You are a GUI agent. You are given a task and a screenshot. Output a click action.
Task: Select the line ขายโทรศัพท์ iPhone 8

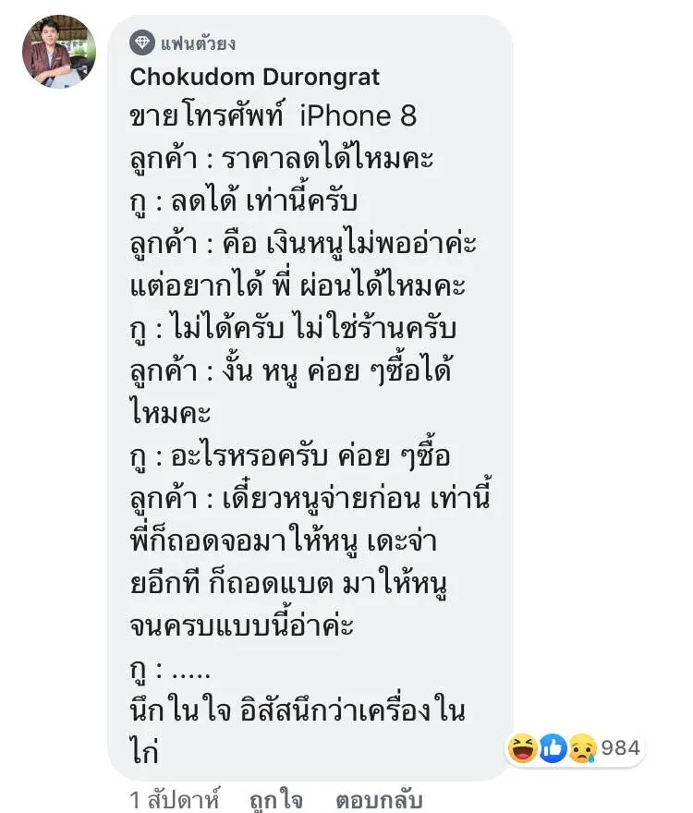point(273,115)
